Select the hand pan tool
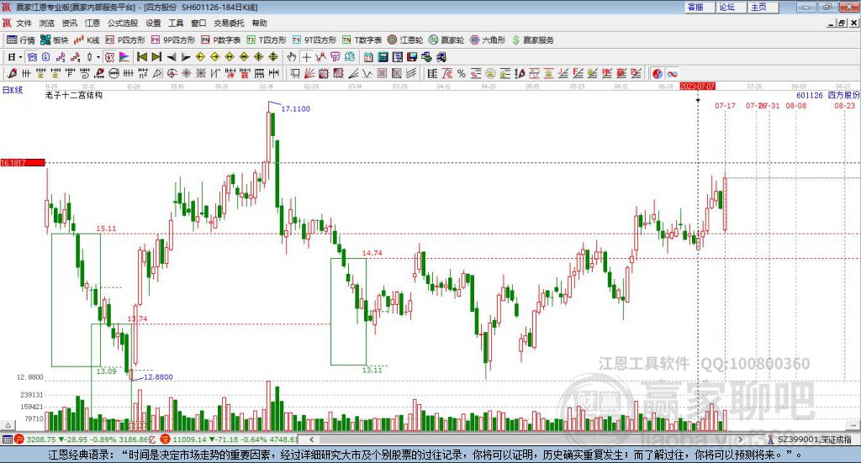The height and width of the screenshot is (463, 861). coord(292,57)
